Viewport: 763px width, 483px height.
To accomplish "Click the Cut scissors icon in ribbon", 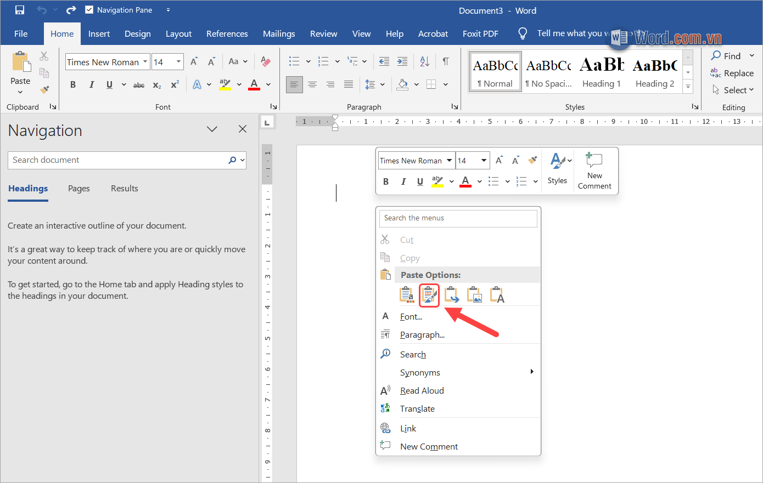I will (44, 56).
